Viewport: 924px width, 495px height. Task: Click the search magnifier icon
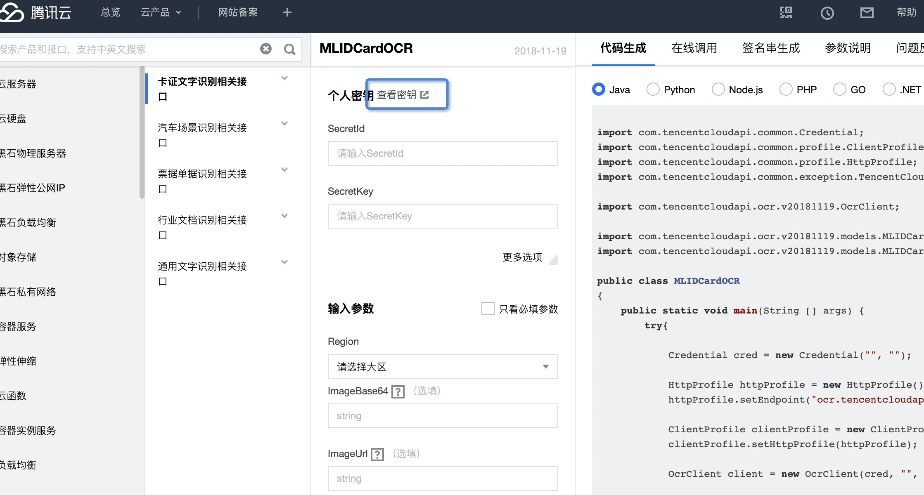[289, 49]
